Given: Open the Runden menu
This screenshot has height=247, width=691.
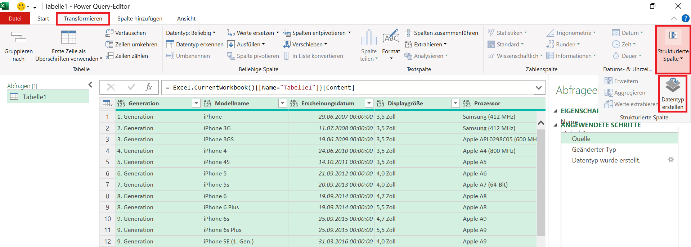Looking at the screenshot, I should tap(563, 44).
